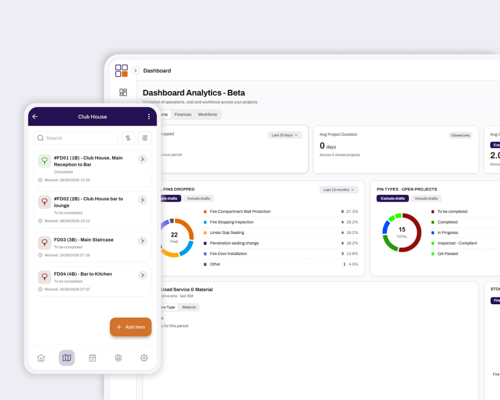
Task: Open Last 12 months dropdown
Action: pyautogui.click(x=339, y=190)
